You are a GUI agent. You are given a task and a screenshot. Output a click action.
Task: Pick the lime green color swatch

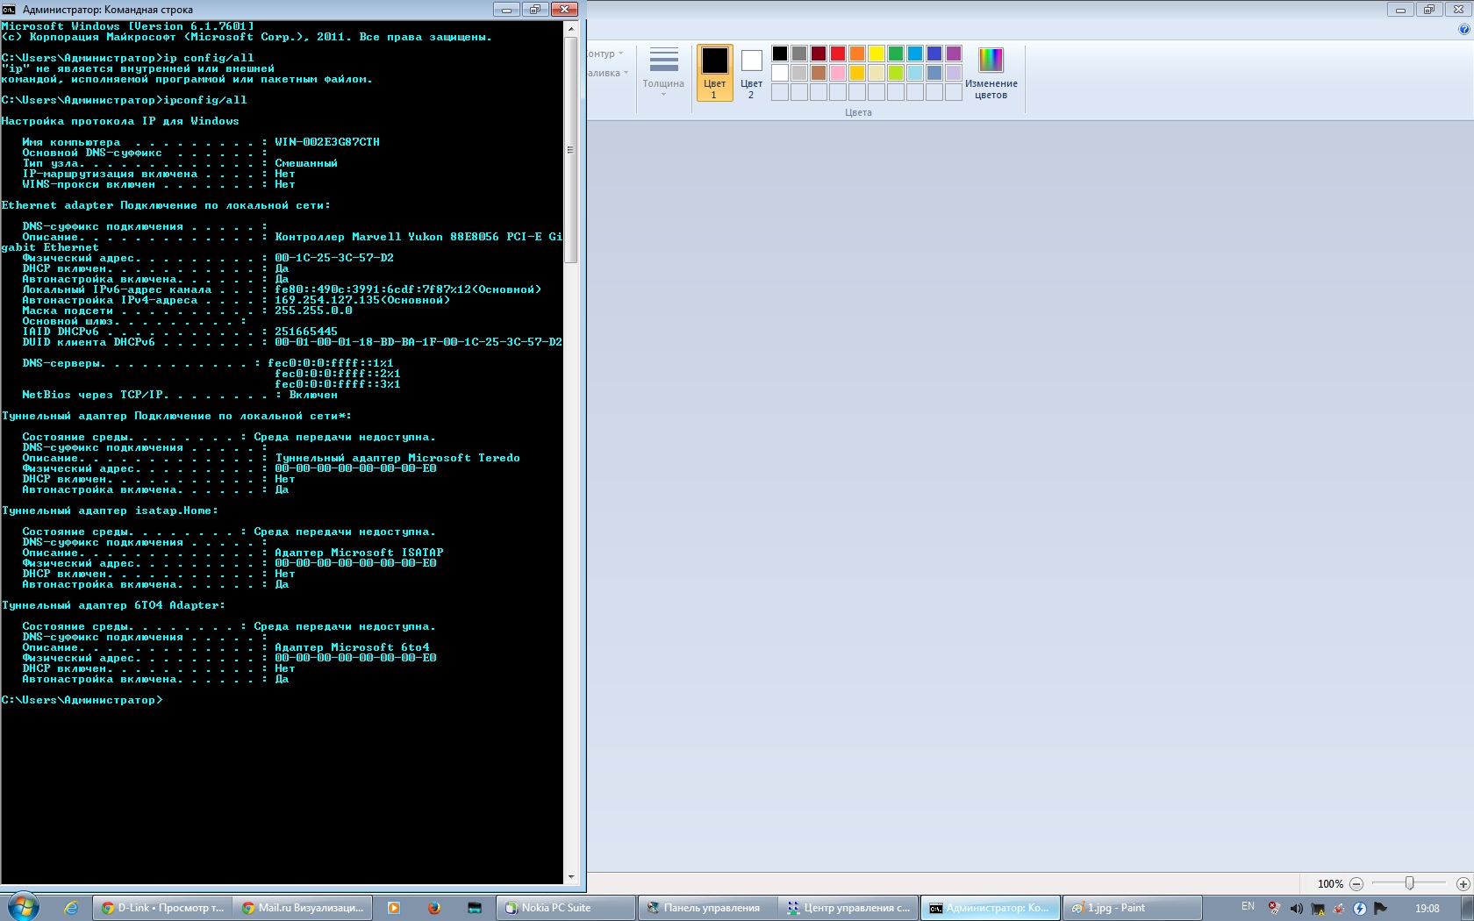click(896, 73)
